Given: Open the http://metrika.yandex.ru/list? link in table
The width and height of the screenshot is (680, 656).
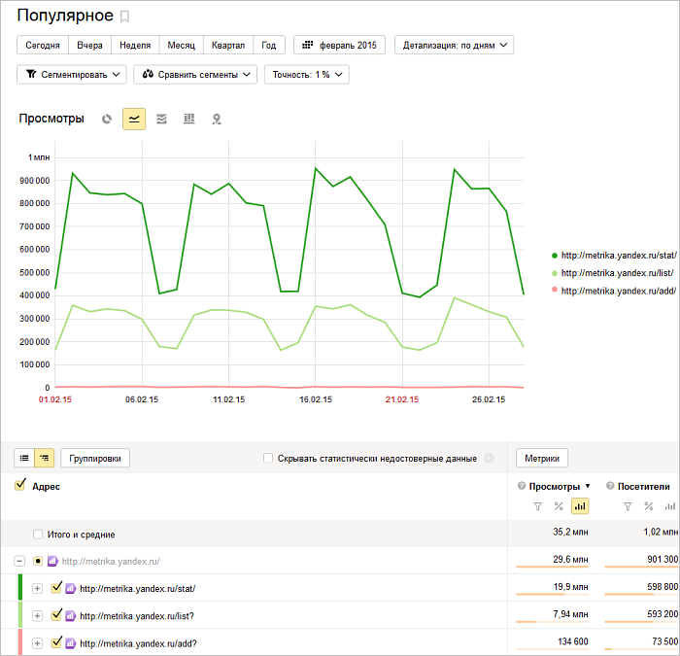Looking at the screenshot, I should [137, 616].
